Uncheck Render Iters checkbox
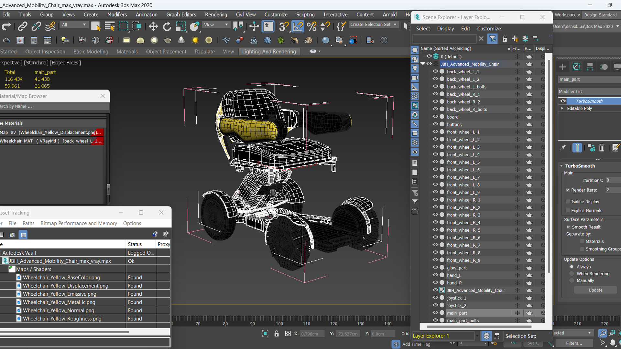Viewport: 621px width, 349px height. [568, 190]
